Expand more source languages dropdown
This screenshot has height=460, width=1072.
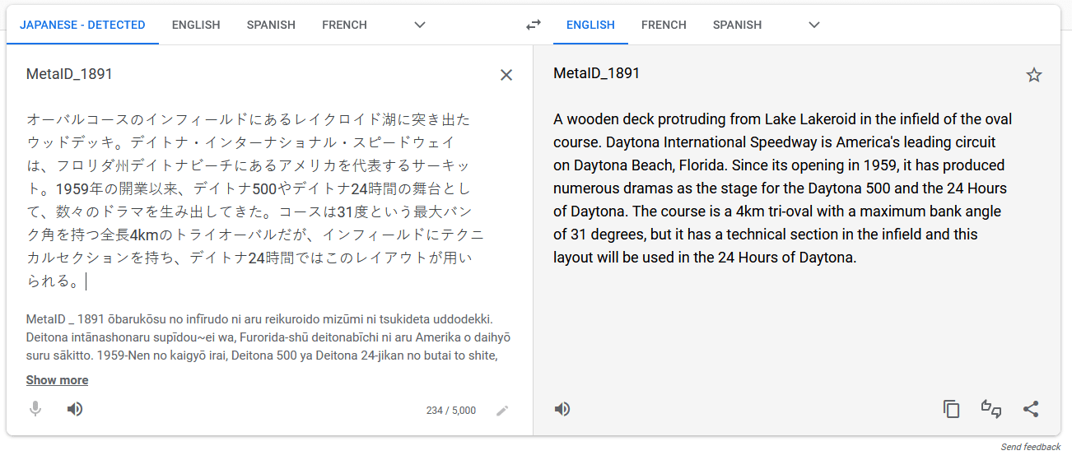[420, 25]
